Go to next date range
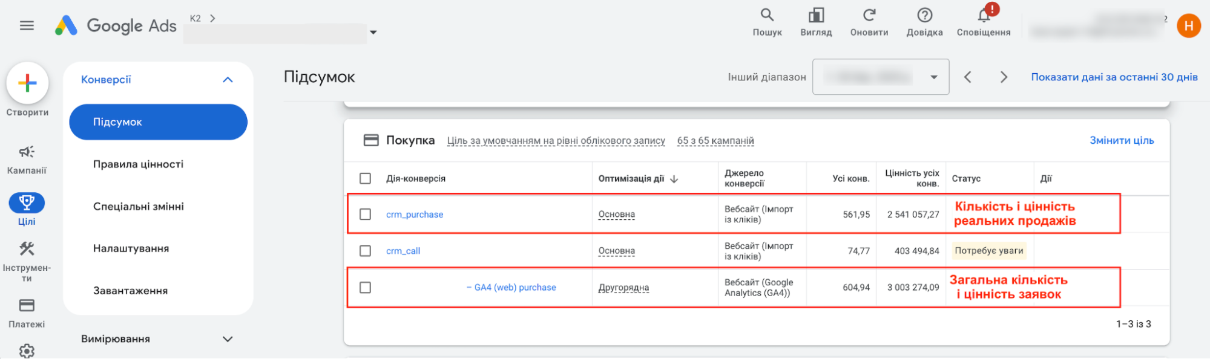Screen dimensions: 1210x359 [1004, 77]
